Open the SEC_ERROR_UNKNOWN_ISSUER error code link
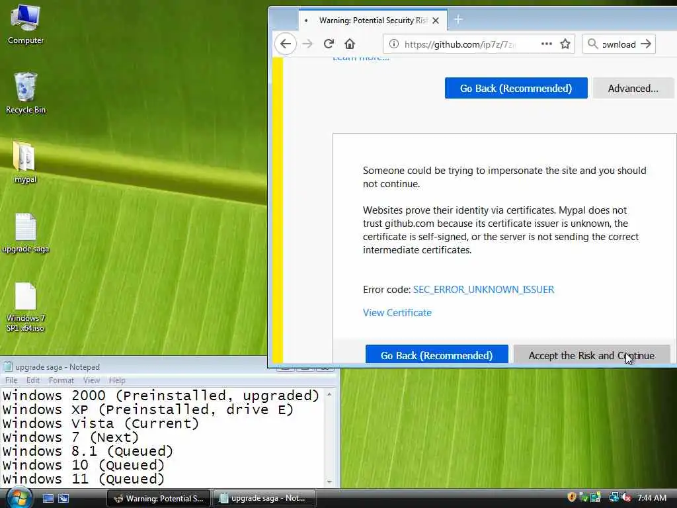This screenshot has width=677, height=508. (483, 290)
